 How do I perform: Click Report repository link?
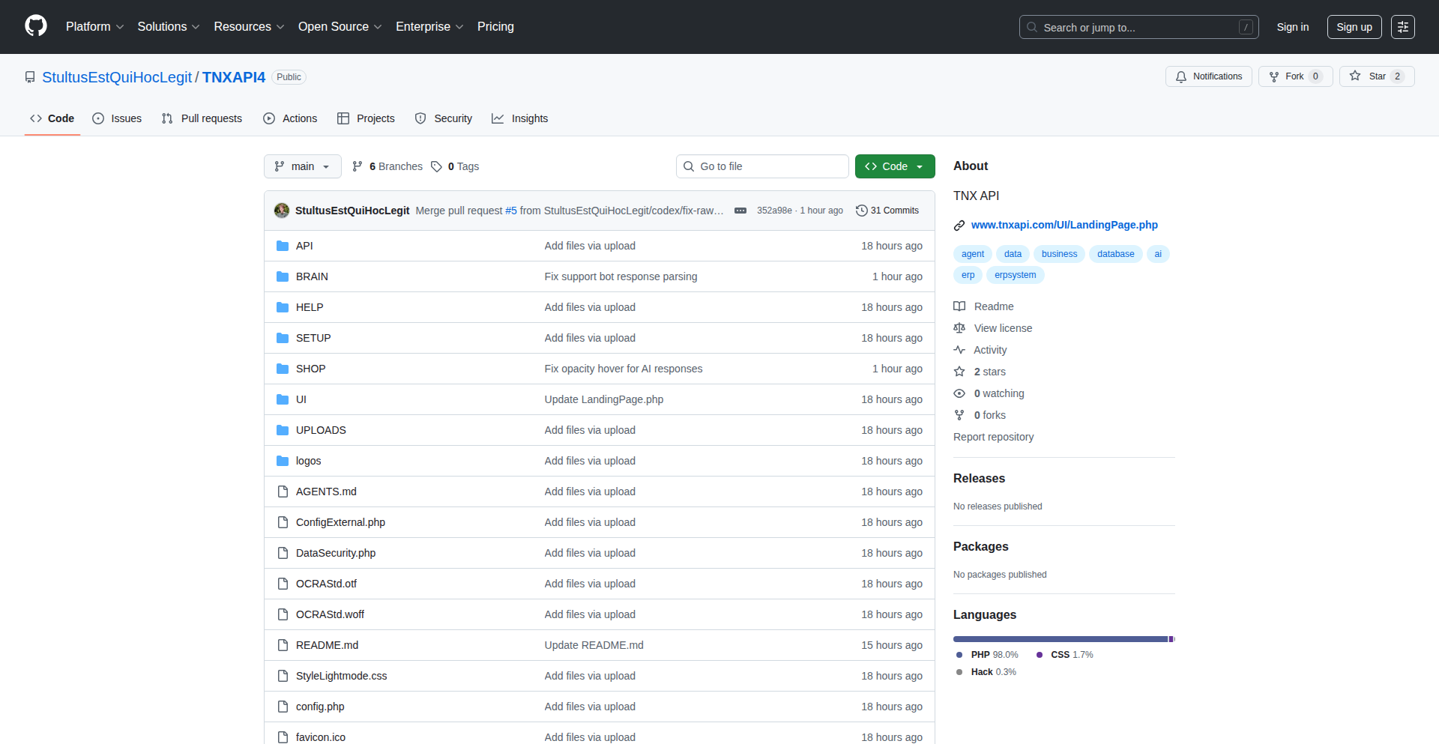pyautogui.click(x=993, y=437)
